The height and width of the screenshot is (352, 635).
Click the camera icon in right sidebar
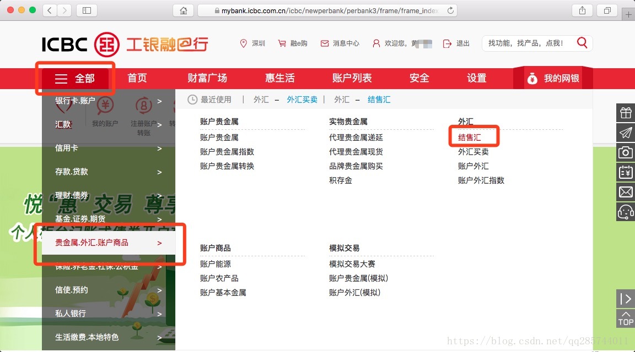point(626,152)
